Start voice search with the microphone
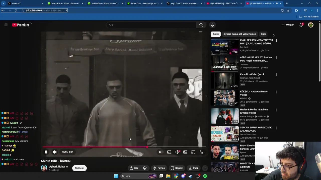This screenshot has height=180, width=321. [x=212, y=25]
